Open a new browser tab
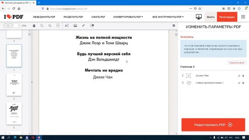The width and height of the screenshot is (249, 140). point(39,3)
